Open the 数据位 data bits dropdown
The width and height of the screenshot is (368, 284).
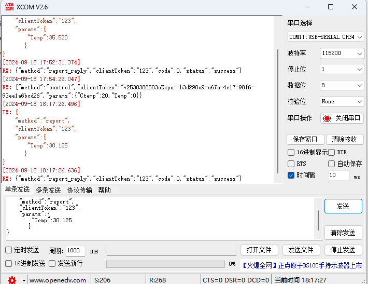click(342, 85)
